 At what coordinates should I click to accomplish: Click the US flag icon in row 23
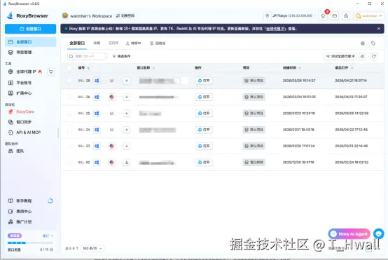pos(111,146)
